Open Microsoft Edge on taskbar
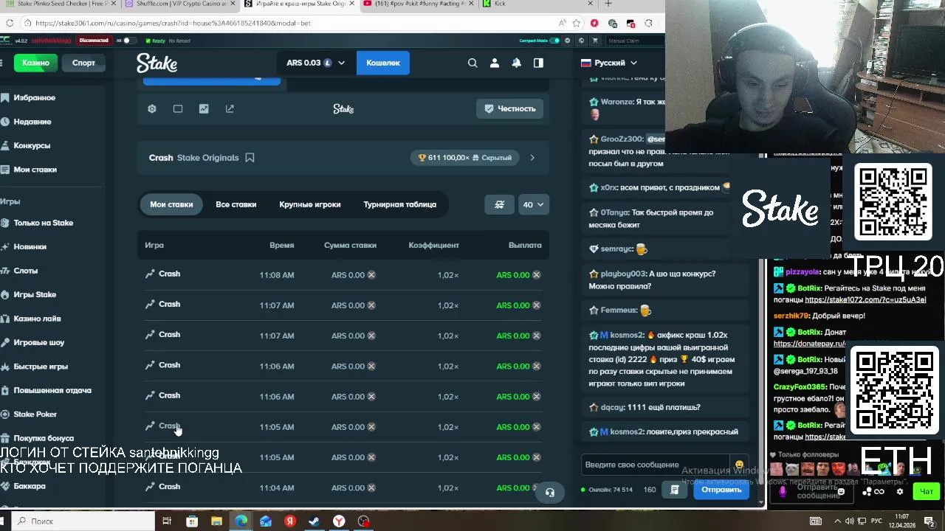This screenshot has width=945, height=531. click(x=241, y=521)
